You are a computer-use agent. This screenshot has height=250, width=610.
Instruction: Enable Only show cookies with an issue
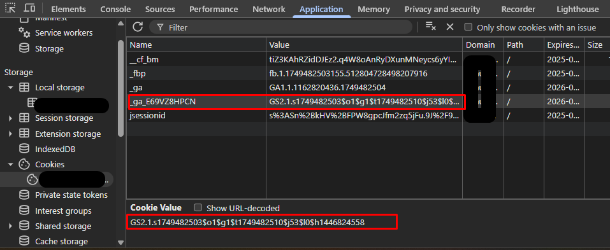[x=468, y=27]
